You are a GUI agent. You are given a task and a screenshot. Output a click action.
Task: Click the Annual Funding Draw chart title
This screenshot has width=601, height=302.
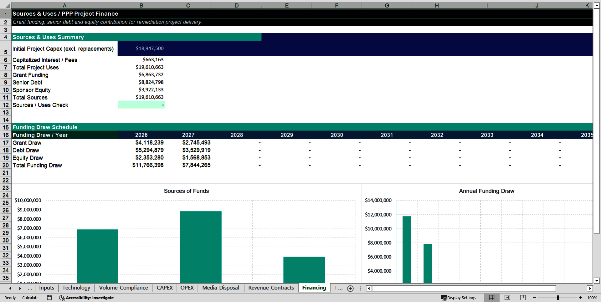pos(486,191)
